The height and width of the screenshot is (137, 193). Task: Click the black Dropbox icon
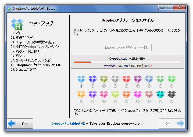pyautogui.click(x=172, y=95)
